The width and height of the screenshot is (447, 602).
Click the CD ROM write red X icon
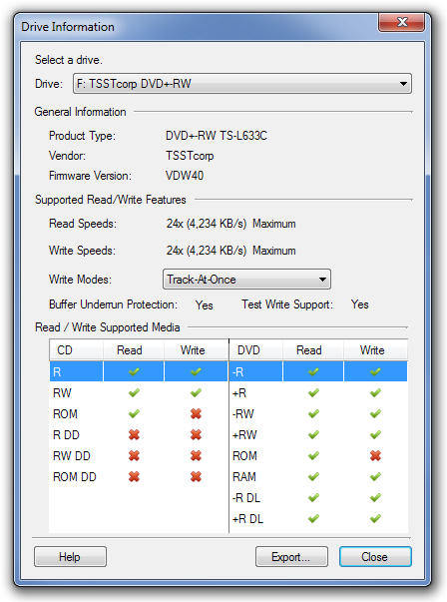click(x=196, y=414)
